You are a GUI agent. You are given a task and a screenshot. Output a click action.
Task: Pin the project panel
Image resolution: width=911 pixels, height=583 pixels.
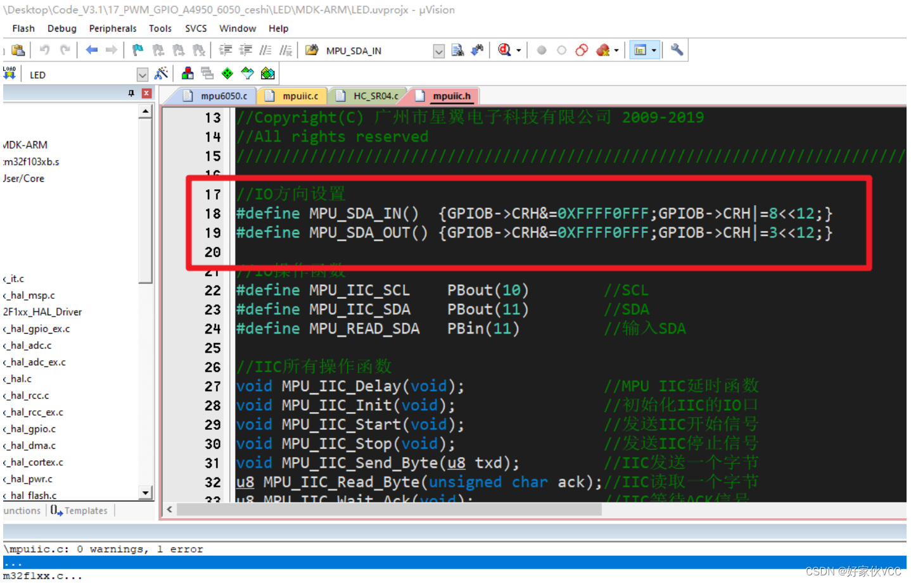[131, 93]
